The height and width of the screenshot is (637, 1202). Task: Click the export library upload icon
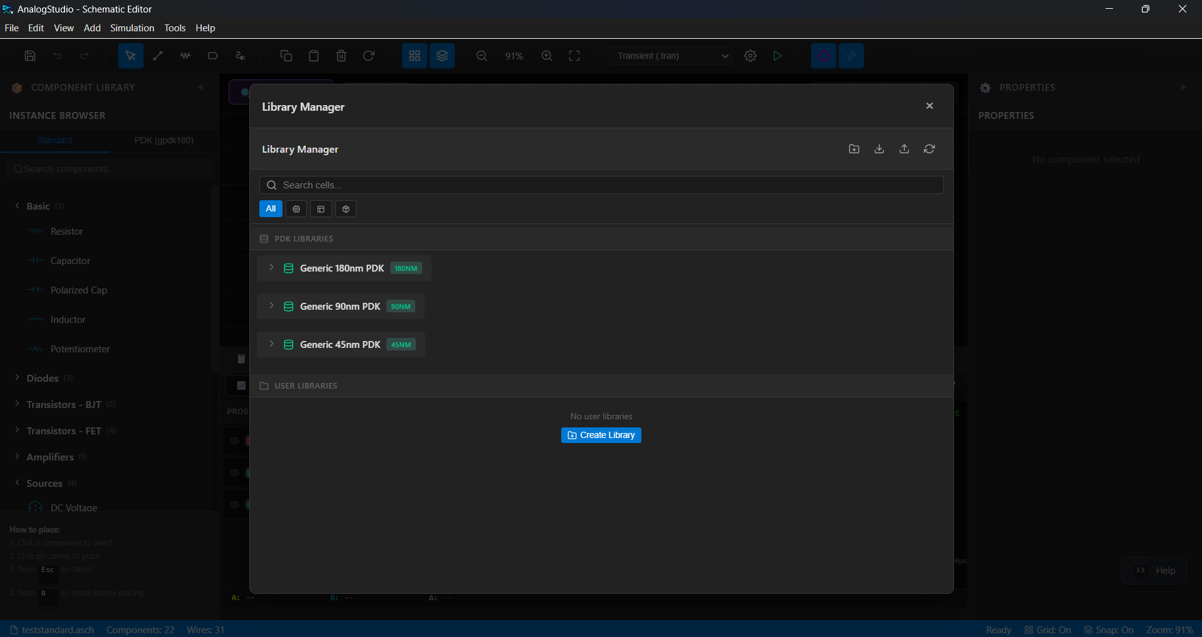[904, 149]
